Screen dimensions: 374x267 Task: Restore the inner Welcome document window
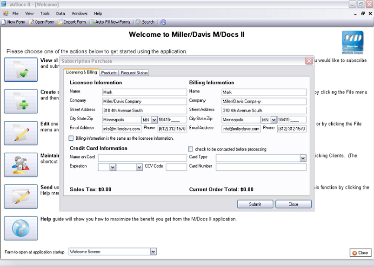[x=363, y=13]
